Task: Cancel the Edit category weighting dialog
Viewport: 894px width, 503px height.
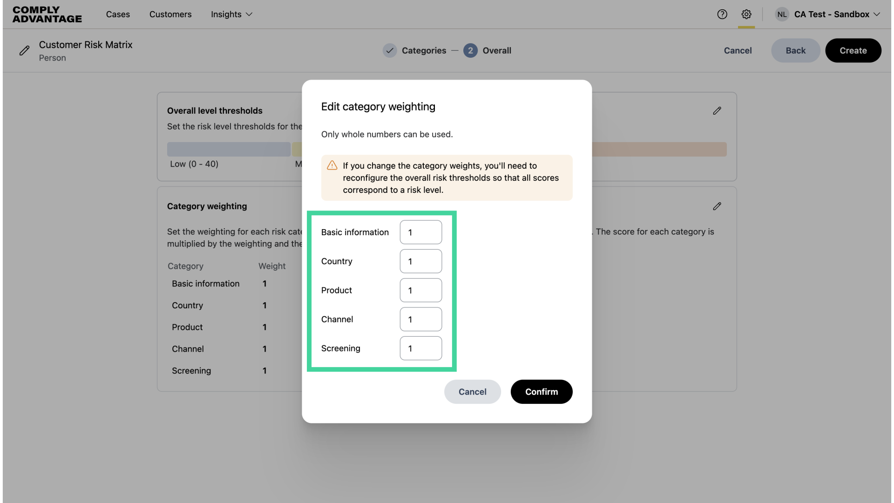Action: 472,392
